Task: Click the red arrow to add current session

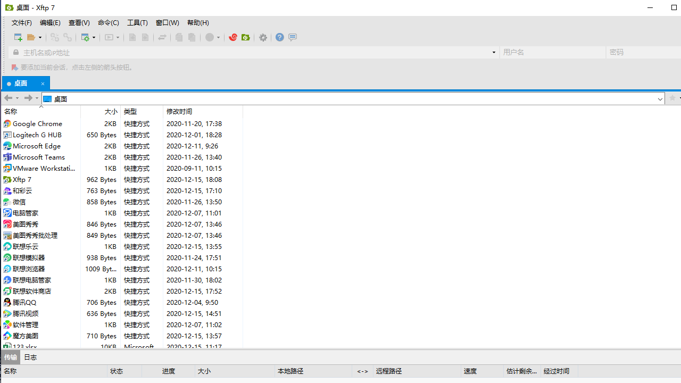Action: point(14,68)
